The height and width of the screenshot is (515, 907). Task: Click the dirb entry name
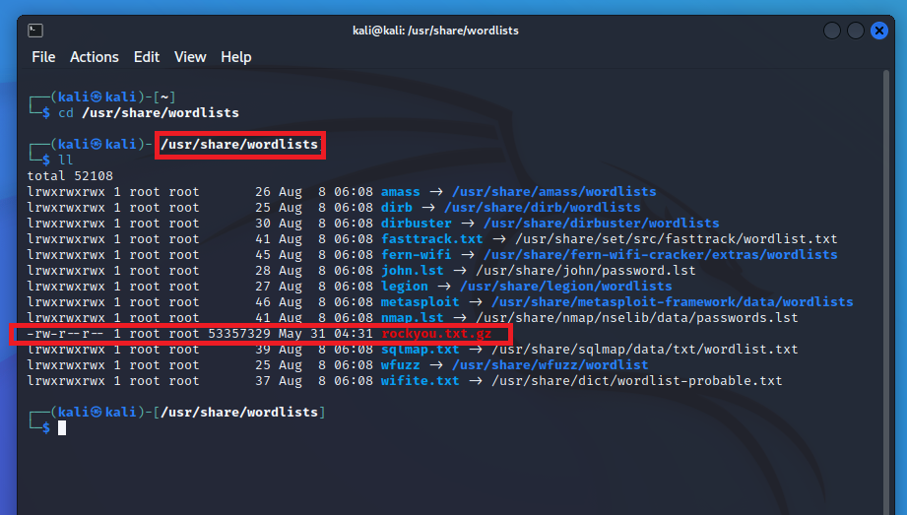click(396, 207)
